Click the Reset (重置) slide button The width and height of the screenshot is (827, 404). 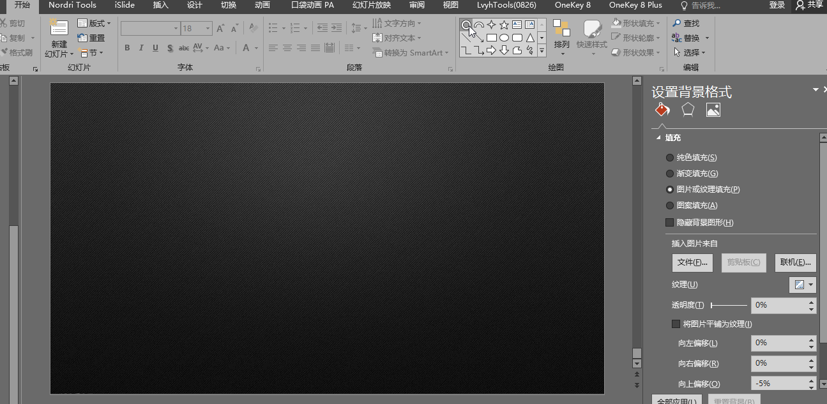pos(91,38)
